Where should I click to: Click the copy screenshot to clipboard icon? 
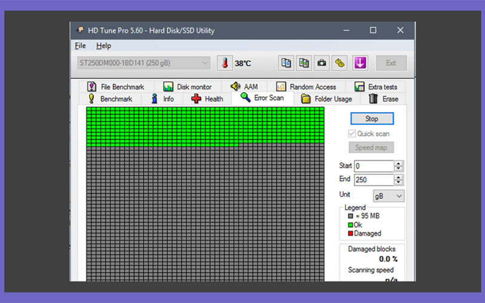pyautogui.click(x=304, y=63)
